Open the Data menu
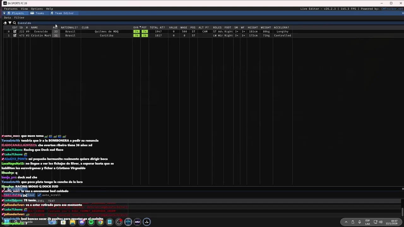Viewport: 404px width, 227px height. click(x=7, y=18)
